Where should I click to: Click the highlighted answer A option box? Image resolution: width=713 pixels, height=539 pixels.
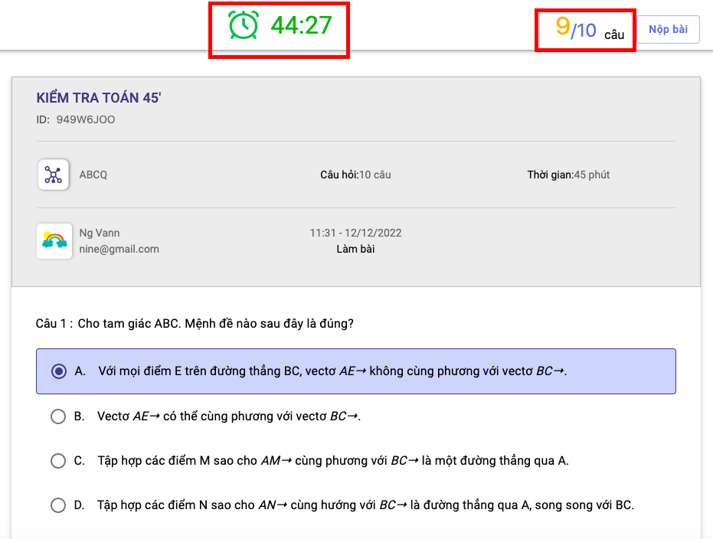[356, 371]
